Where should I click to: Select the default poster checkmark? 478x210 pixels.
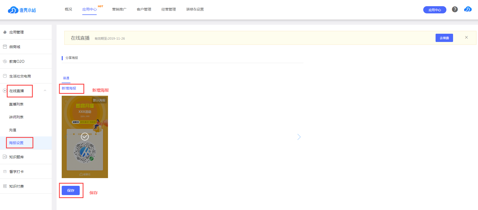tap(85, 136)
